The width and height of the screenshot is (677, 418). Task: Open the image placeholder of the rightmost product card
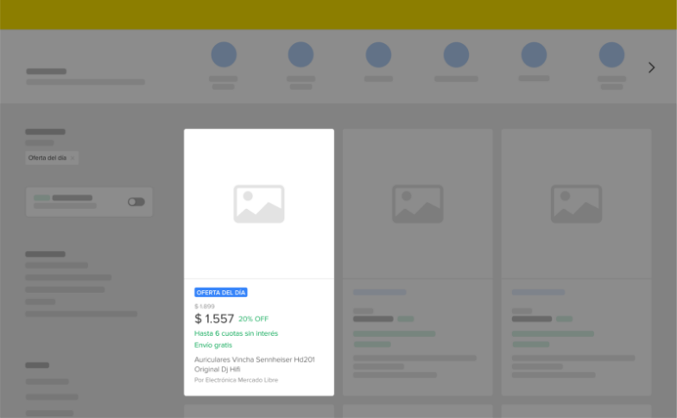pyautogui.click(x=577, y=204)
